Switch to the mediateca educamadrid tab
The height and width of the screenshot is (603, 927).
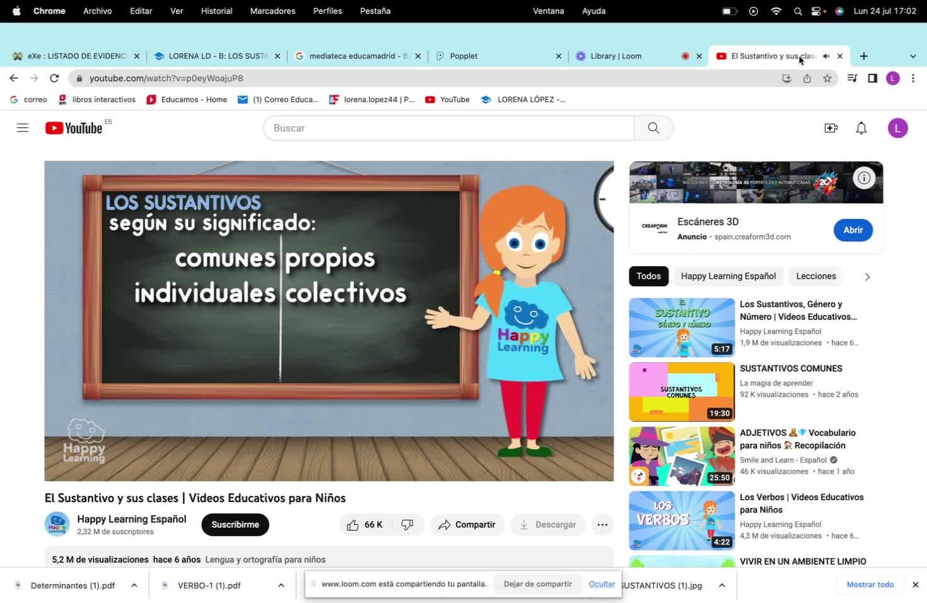click(358, 56)
